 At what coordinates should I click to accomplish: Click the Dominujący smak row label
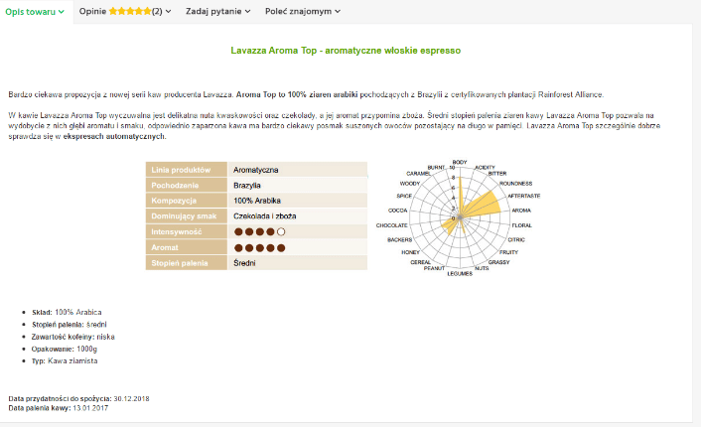coord(187,215)
